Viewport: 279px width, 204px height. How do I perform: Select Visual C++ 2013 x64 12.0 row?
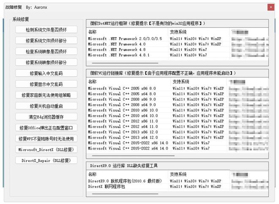tap(178, 137)
